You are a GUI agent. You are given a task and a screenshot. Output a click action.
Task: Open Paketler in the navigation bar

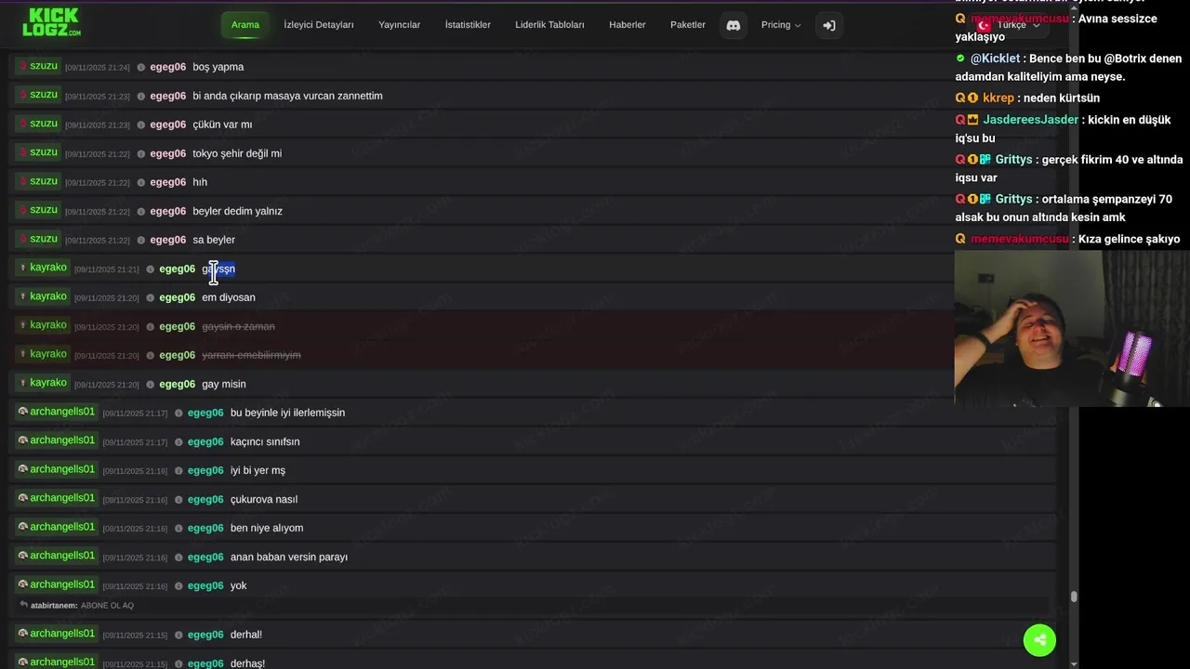(688, 25)
